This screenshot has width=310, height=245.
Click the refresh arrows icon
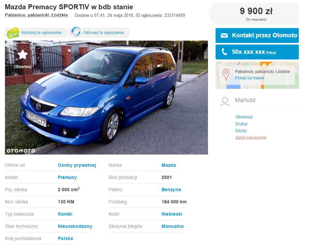pos(76,32)
